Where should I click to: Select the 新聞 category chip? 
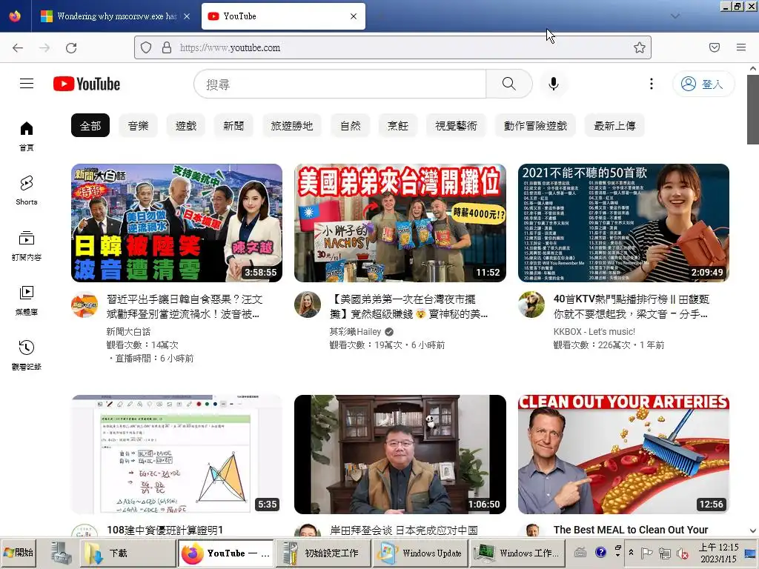pyautogui.click(x=233, y=126)
